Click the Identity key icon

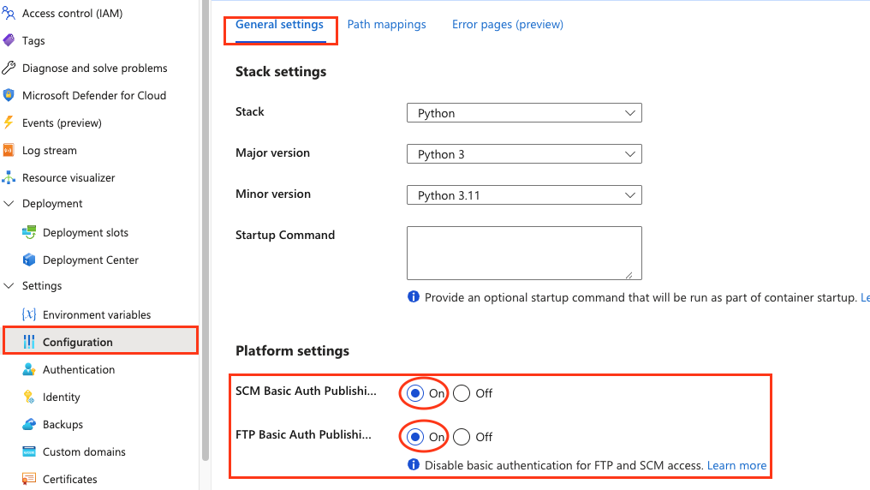pyautogui.click(x=29, y=397)
